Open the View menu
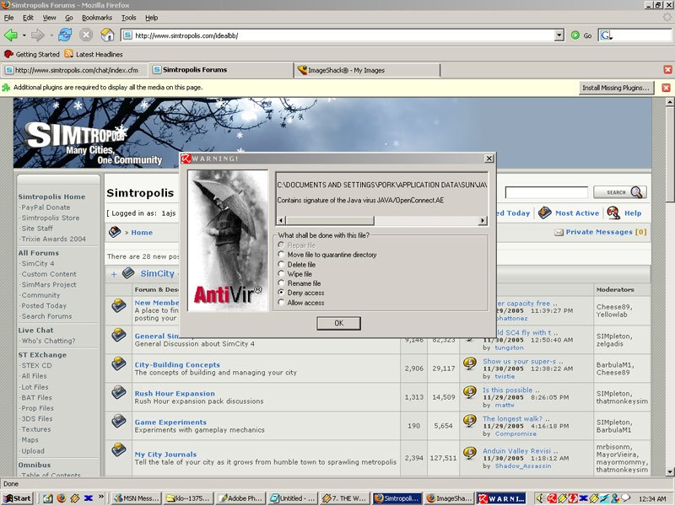 coord(49,18)
